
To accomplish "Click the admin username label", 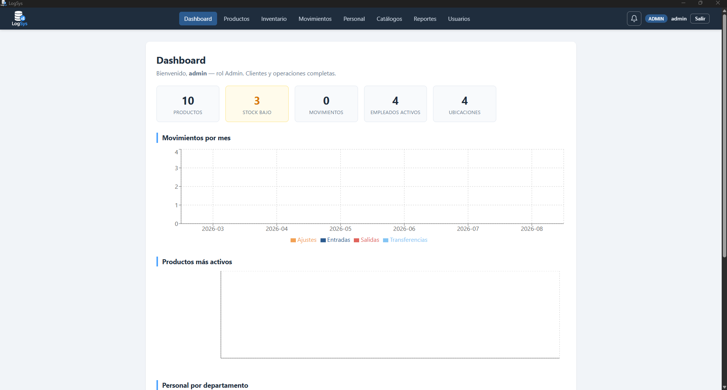I will point(679,19).
